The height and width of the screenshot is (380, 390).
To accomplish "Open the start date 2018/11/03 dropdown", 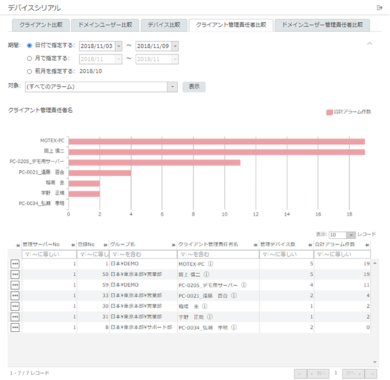I will pyautogui.click(x=118, y=46).
